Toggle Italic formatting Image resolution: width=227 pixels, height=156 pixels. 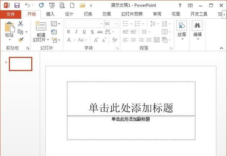(x=76, y=32)
